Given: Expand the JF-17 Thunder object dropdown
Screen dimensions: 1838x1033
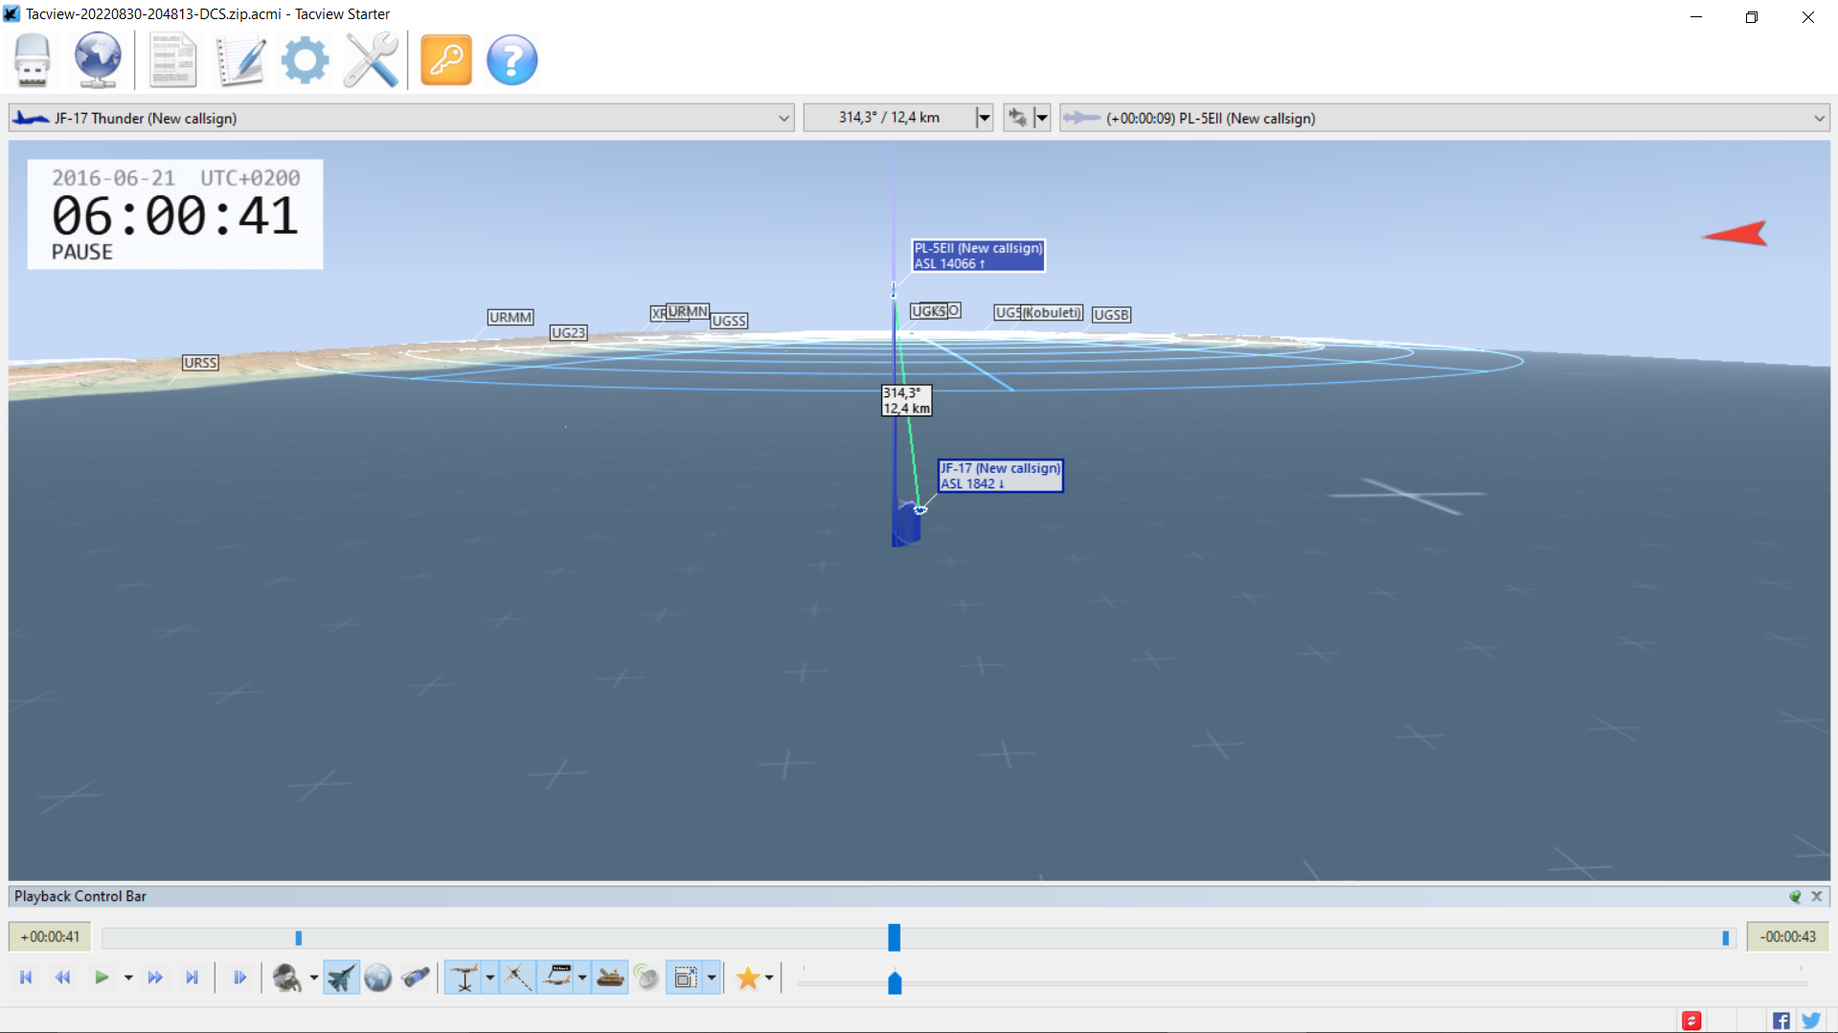Looking at the screenshot, I should [x=783, y=119].
